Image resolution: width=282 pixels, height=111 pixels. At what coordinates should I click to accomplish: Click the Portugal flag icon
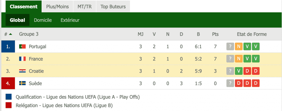click(x=23, y=47)
